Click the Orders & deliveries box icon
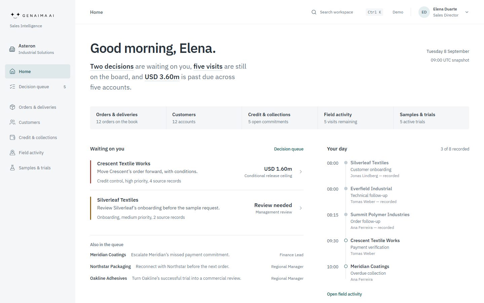484x303 pixels. click(x=12, y=107)
